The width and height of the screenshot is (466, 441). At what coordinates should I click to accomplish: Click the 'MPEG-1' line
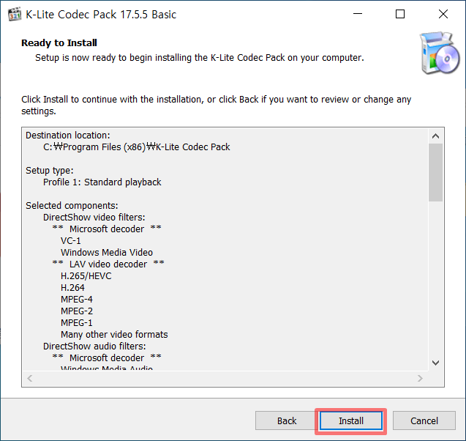tap(77, 323)
